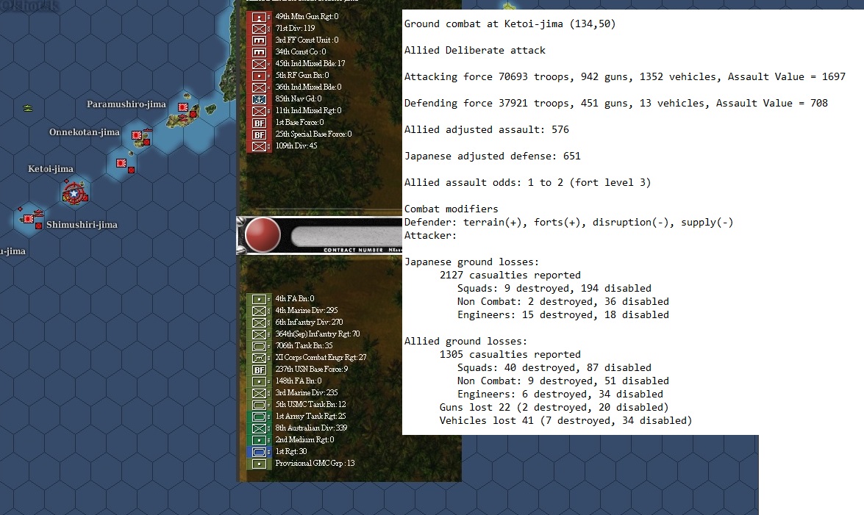Select the 1st Base Force BF icon
The height and width of the screenshot is (515, 864).
(259, 123)
